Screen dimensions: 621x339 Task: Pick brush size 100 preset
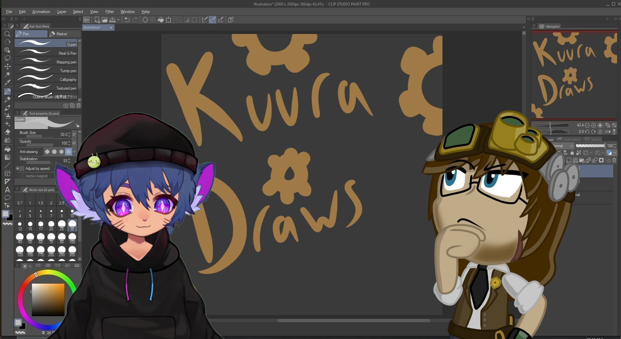click(x=72, y=238)
